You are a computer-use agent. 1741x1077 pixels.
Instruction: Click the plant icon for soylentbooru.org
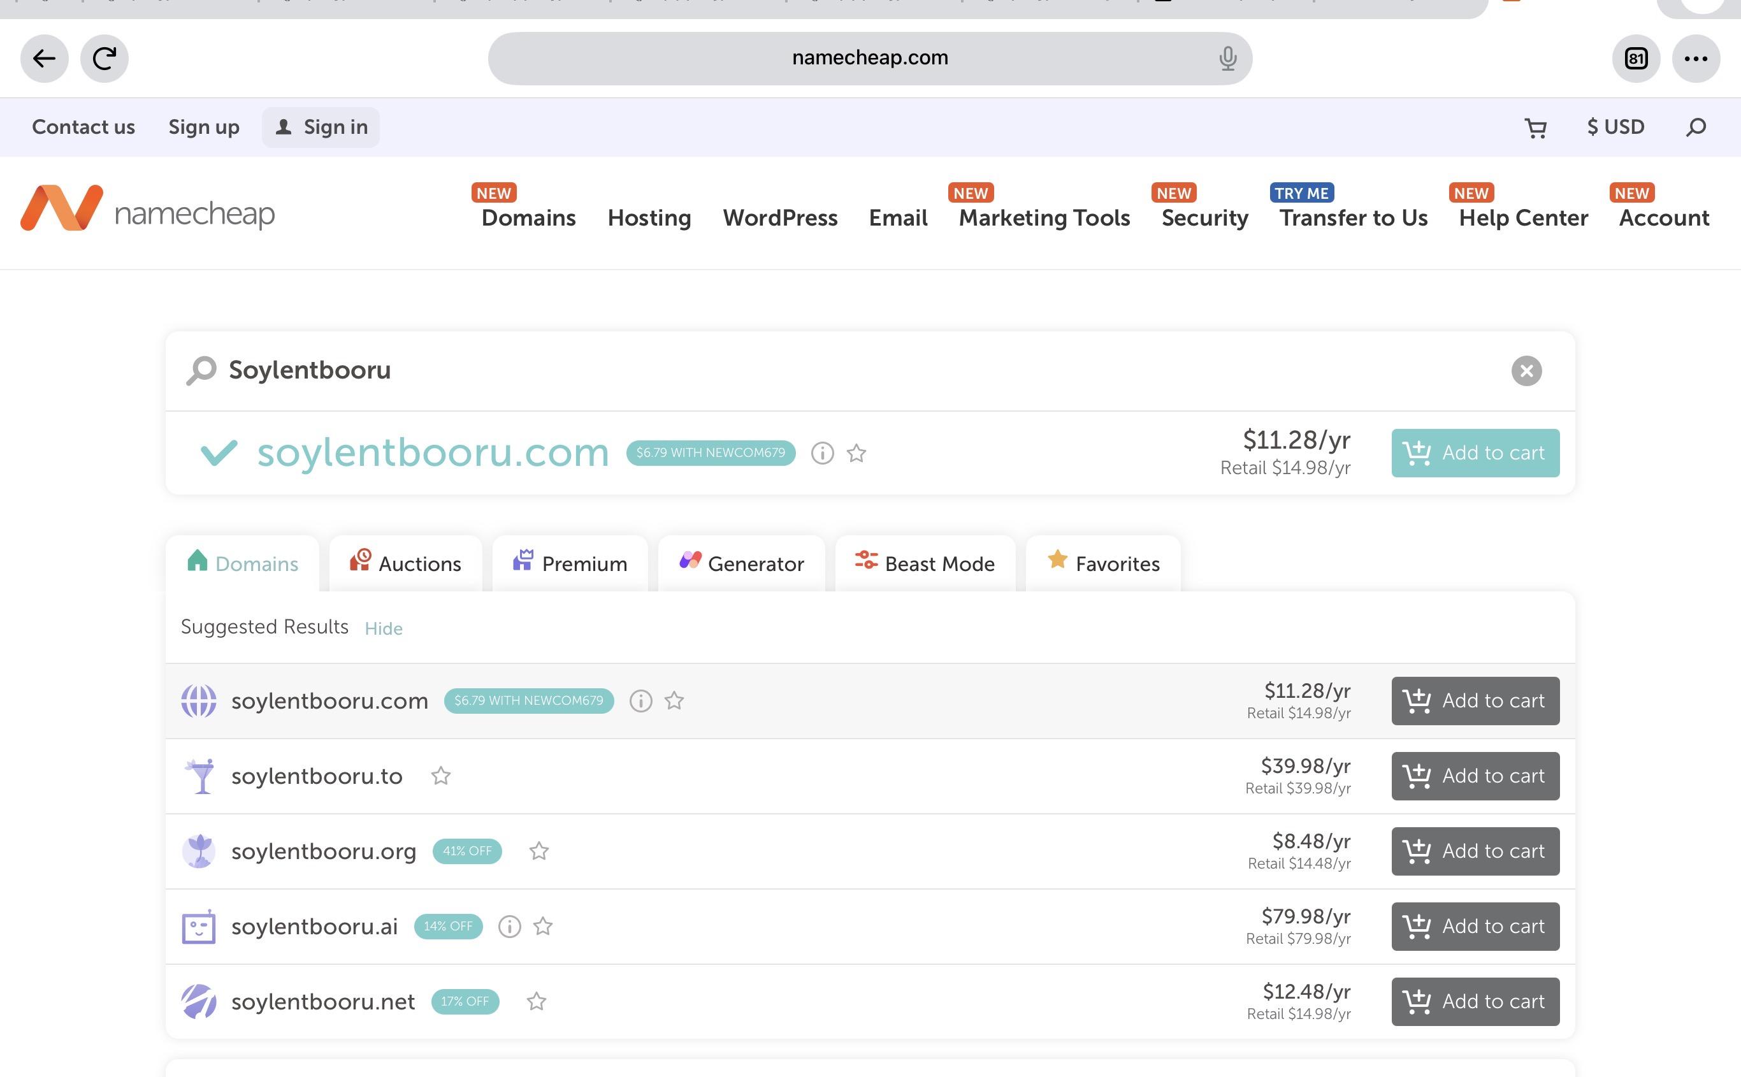(x=199, y=851)
